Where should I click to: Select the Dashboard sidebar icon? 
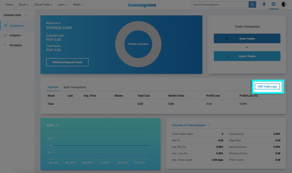(x=5, y=25)
